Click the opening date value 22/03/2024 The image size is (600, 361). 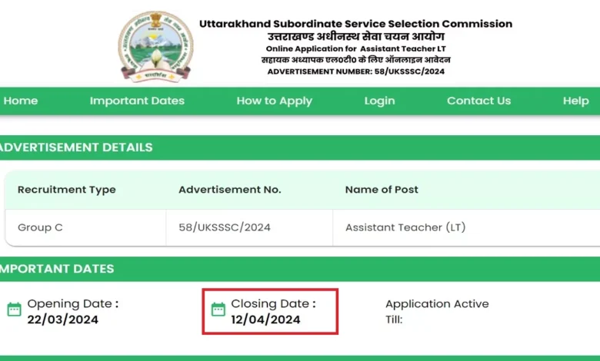[x=62, y=320]
